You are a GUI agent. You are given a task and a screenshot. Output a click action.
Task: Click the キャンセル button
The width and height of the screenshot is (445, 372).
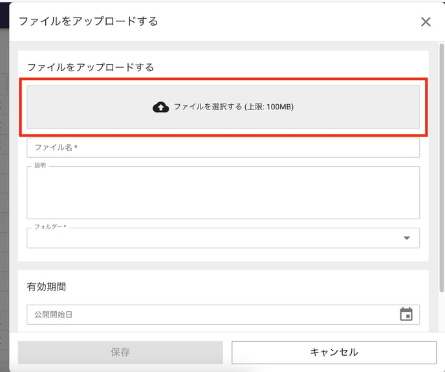(334, 352)
